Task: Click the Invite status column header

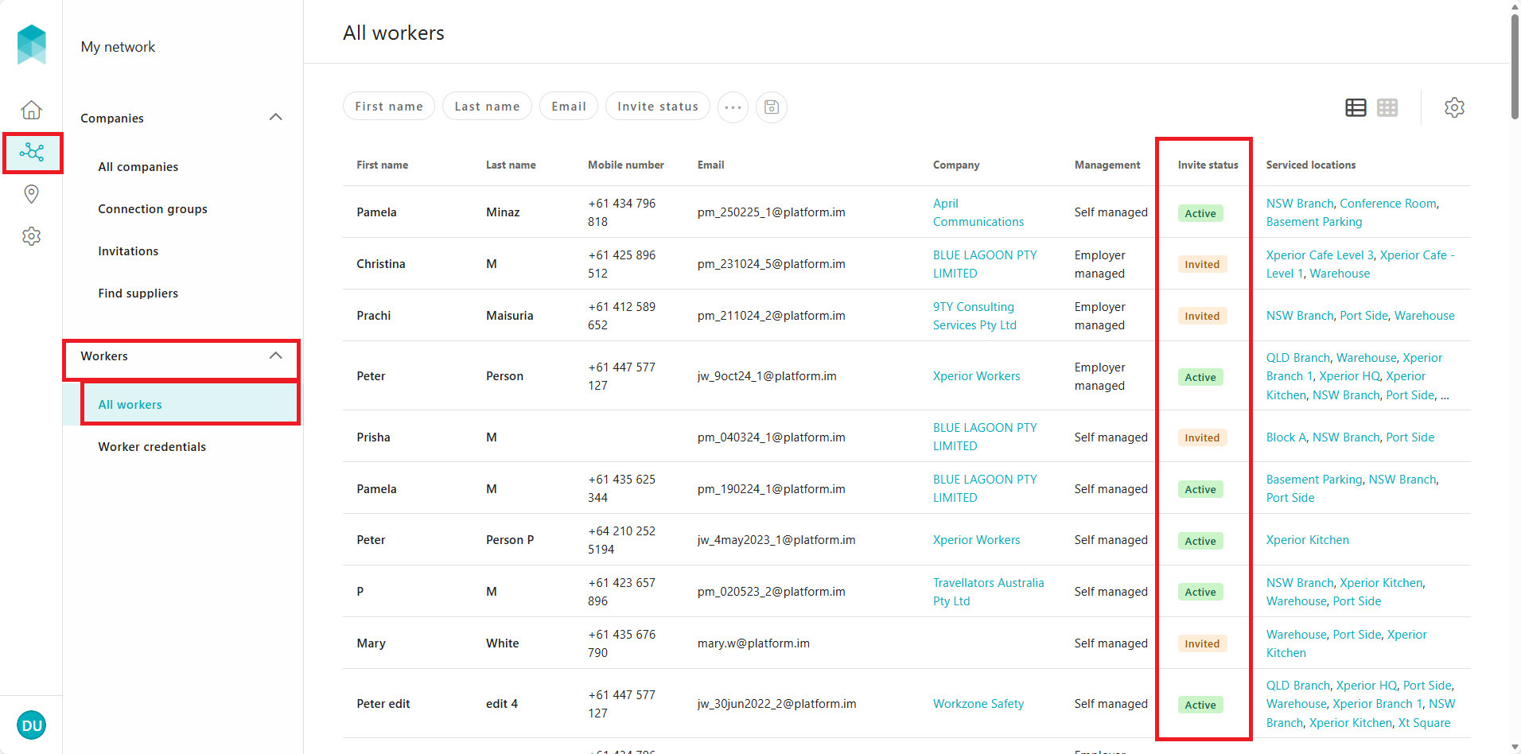Action: (x=1208, y=165)
